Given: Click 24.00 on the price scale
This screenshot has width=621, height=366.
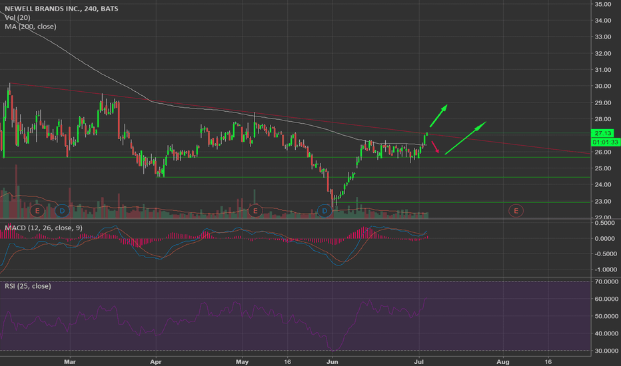Looking at the screenshot, I should [603, 184].
